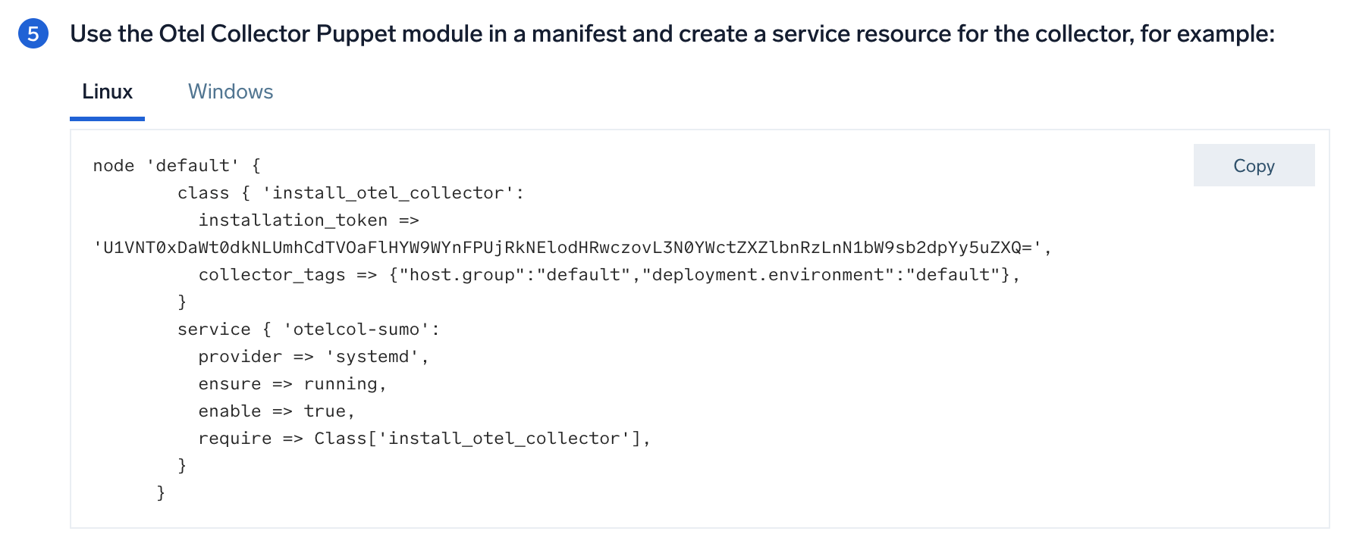Click the ensure running line
Image resolution: width=1353 pixels, height=553 pixels.
pos(292,384)
